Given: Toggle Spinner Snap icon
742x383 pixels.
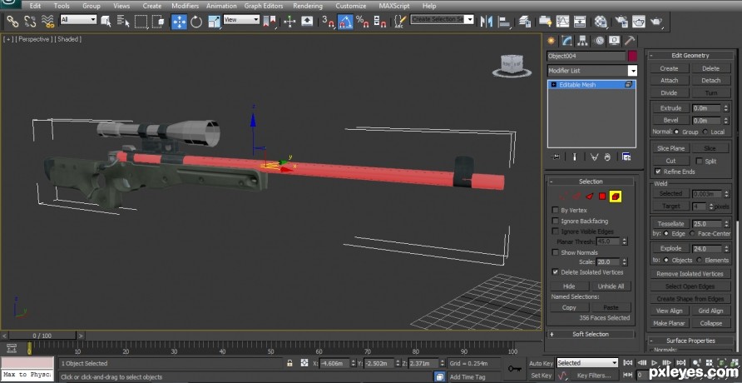Looking at the screenshot, I should 380,21.
